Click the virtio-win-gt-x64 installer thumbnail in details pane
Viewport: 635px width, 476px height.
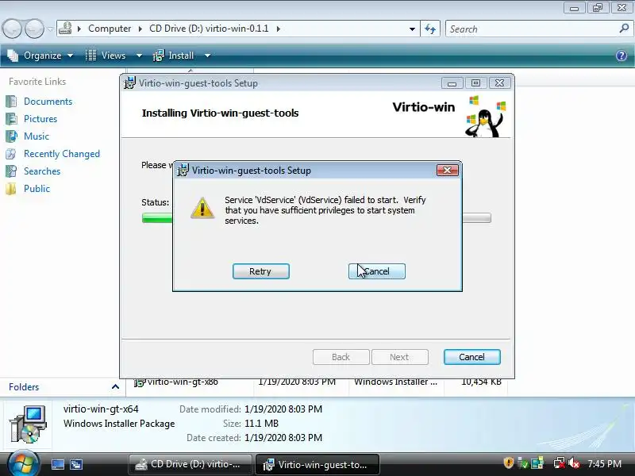coord(29,424)
